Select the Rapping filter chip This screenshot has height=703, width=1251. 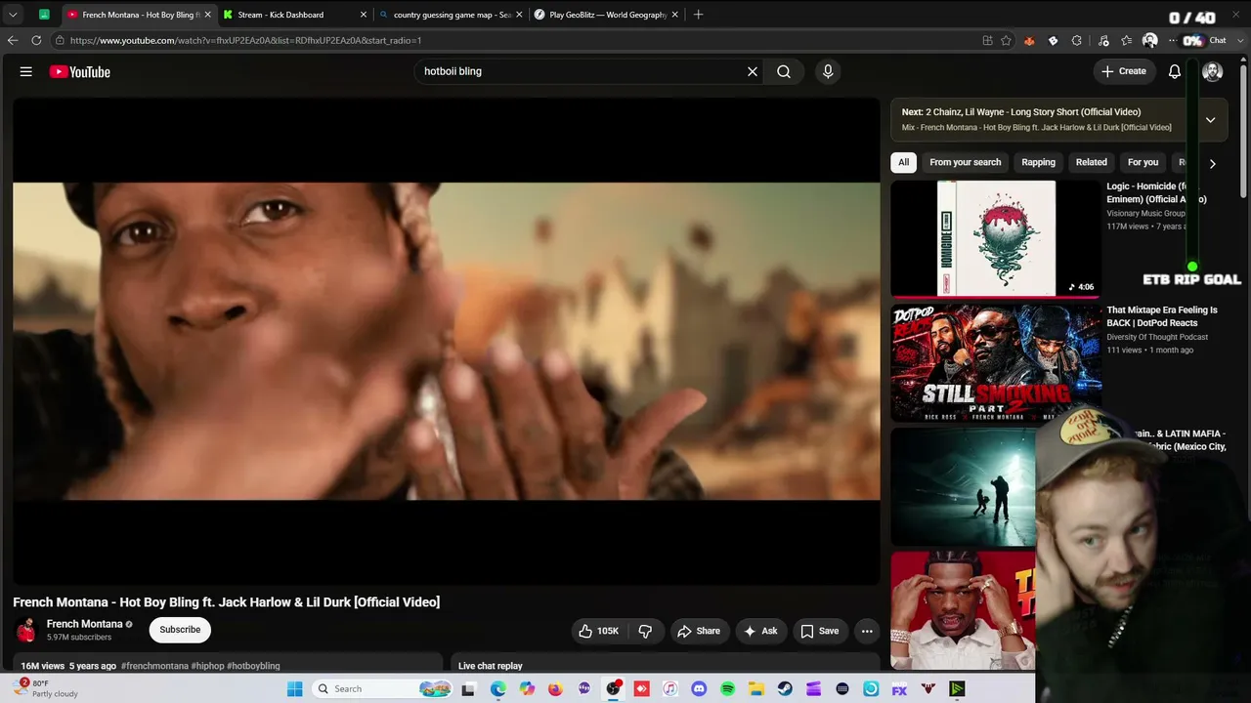click(x=1038, y=162)
